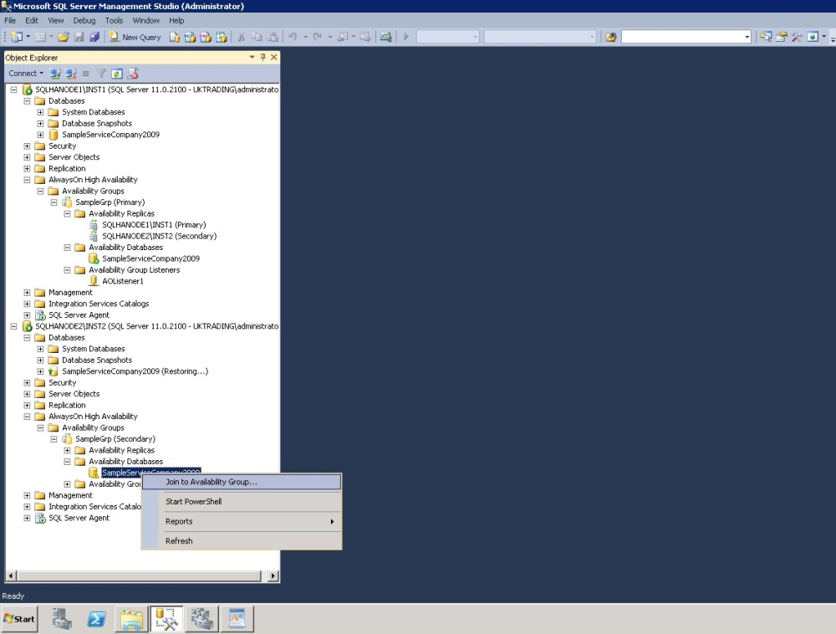The width and height of the screenshot is (836, 634).
Task: Choose Refresh from the context menu
Action: pyautogui.click(x=242, y=540)
